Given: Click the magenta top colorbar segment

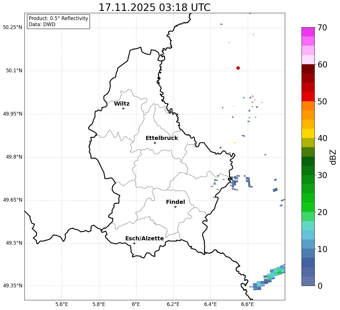Looking at the screenshot, I should point(308,32).
